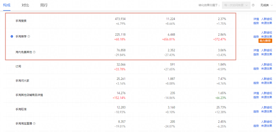Select the 构成 tab
The height and width of the screenshot is (132, 276).
pyautogui.click(x=7, y=5)
